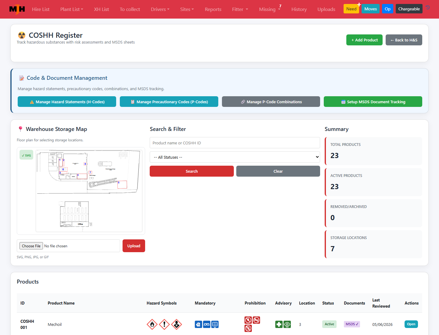Viewport: 439px width, 335px height.
Task: Click the green first aid cross icon
Action: (279, 324)
